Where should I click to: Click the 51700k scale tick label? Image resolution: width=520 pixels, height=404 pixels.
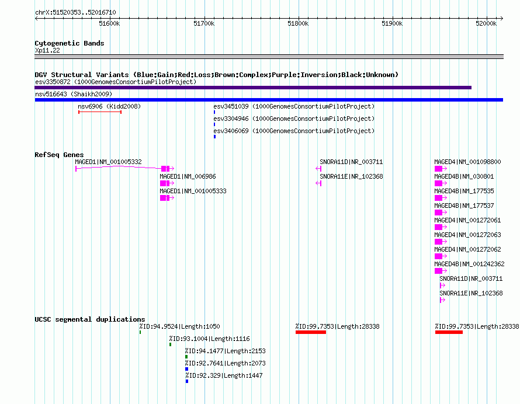point(204,23)
